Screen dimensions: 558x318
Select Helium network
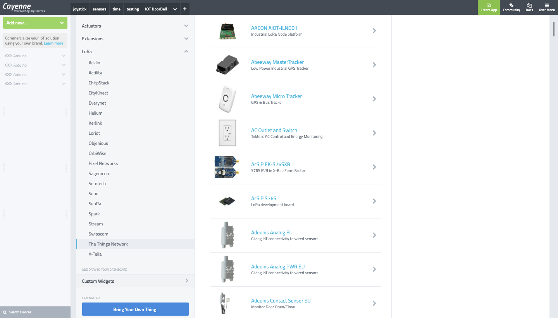[x=95, y=113]
